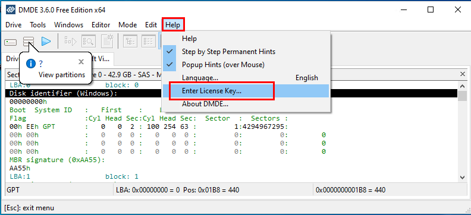This screenshot has width=471, height=215.
Task: Click the Sectors column header
Action: pyautogui.click(x=266, y=118)
